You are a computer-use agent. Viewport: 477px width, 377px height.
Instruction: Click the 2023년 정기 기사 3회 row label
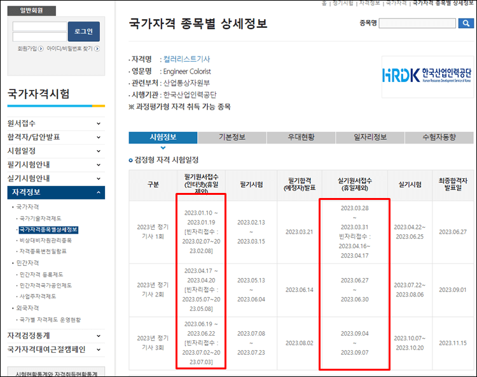tap(153, 343)
